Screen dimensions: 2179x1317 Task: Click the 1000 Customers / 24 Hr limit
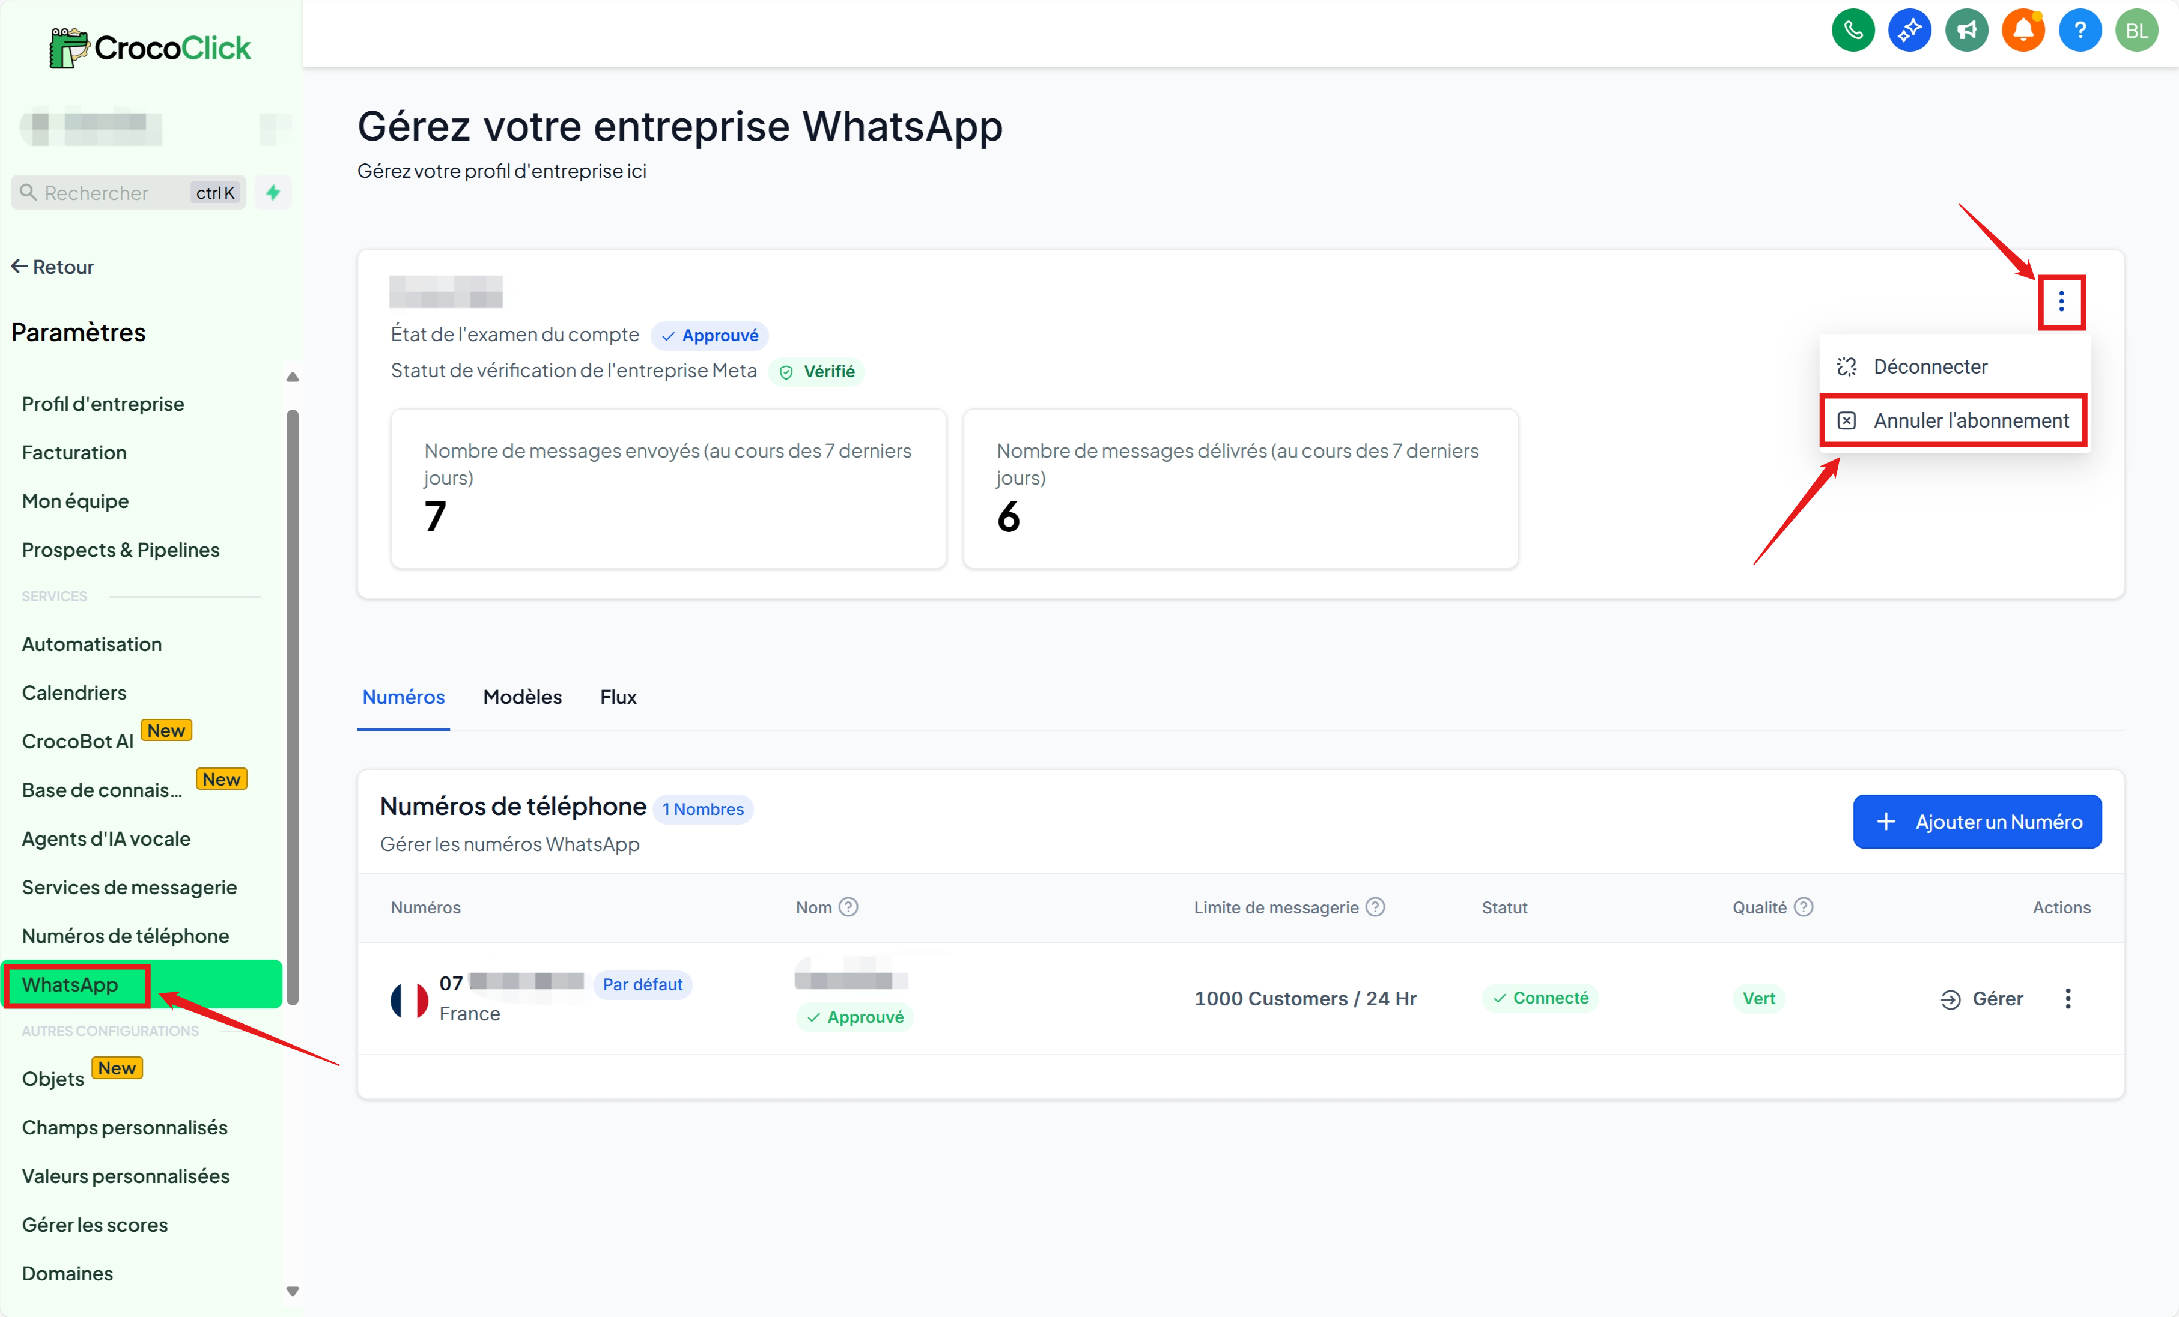[x=1304, y=999]
